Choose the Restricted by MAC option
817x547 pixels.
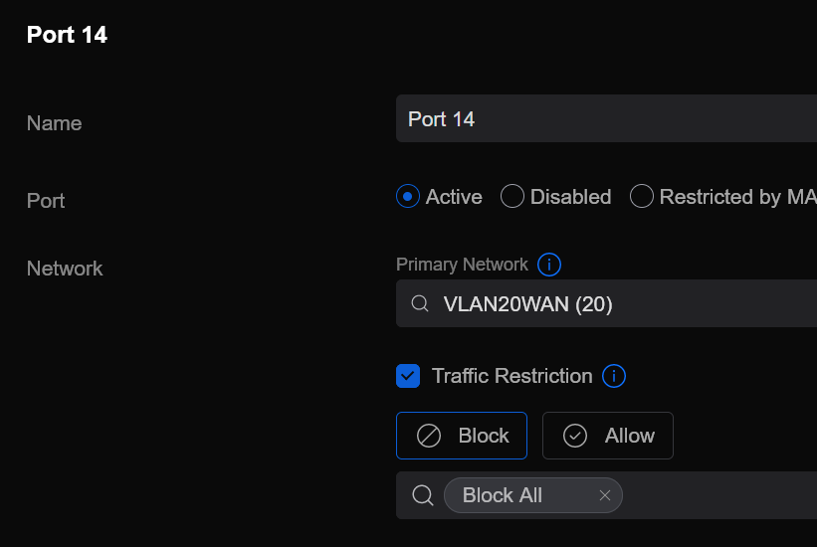tap(643, 197)
